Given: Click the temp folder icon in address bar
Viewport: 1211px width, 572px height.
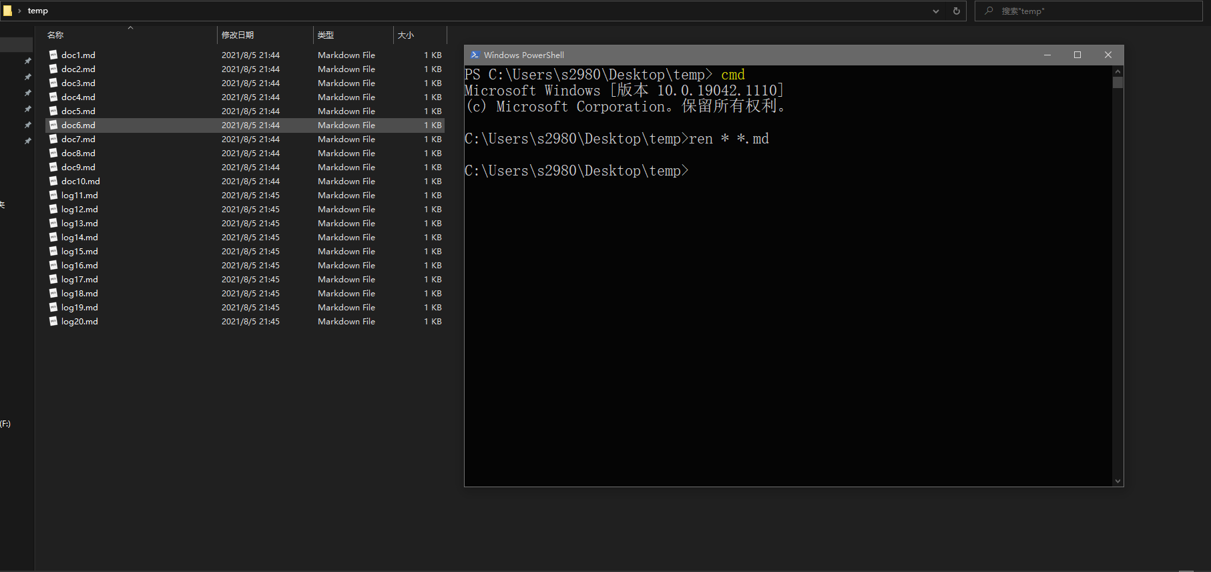Looking at the screenshot, I should point(7,11).
